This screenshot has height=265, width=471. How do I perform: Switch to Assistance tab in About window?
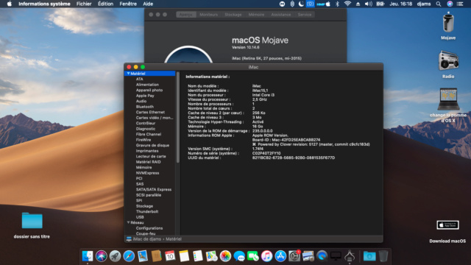281,15
